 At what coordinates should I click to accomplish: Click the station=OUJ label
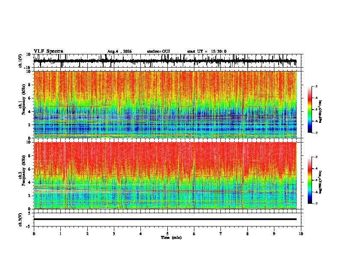[158, 51]
